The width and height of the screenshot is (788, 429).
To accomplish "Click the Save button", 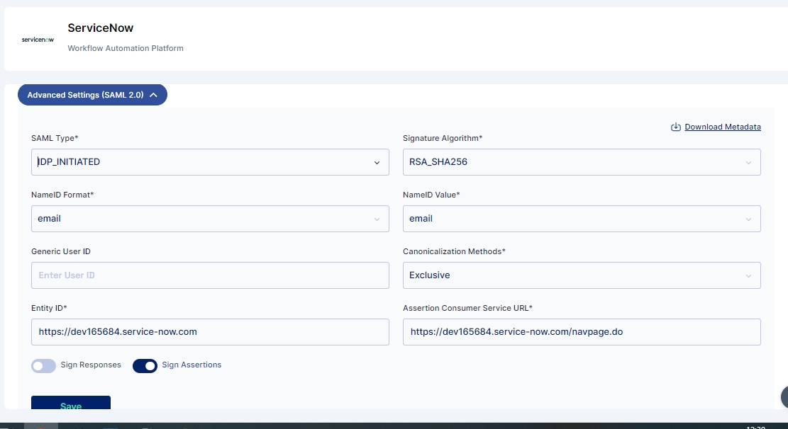I will (x=71, y=402).
